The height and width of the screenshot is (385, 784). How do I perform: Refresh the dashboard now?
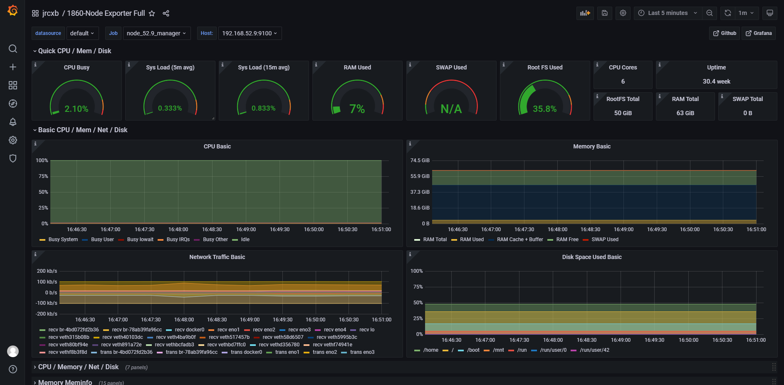pyautogui.click(x=728, y=13)
